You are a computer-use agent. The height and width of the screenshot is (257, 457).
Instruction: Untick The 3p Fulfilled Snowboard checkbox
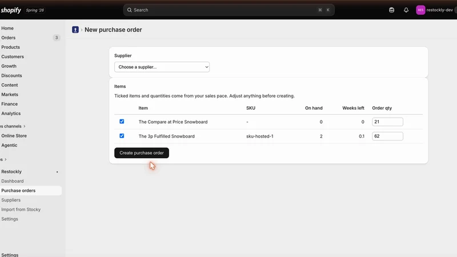coord(122,136)
